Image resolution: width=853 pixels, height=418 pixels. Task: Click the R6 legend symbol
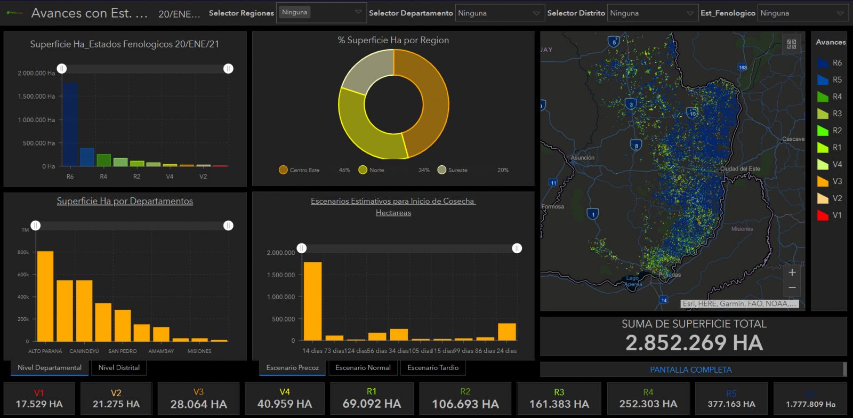(823, 63)
